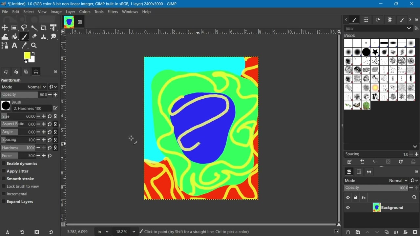Select the Fuzzy Select magic wand tool
Viewport: 420px width, 236px height.
coord(34,28)
